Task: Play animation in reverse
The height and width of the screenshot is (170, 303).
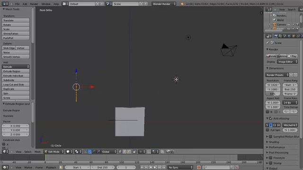Action: pyautogui.click(x=151, y=167)
